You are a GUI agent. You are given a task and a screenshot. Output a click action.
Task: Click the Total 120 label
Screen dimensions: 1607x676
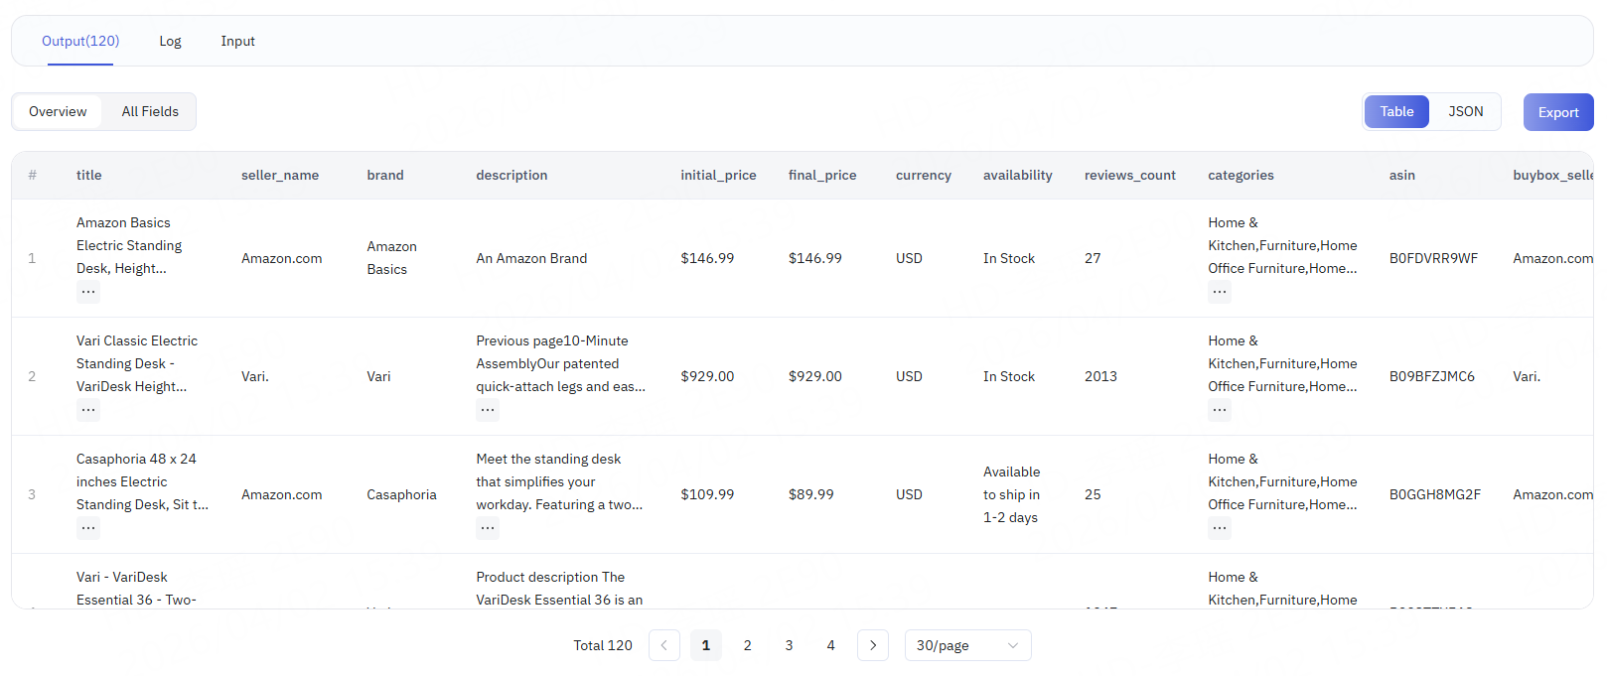click(603, 645)
